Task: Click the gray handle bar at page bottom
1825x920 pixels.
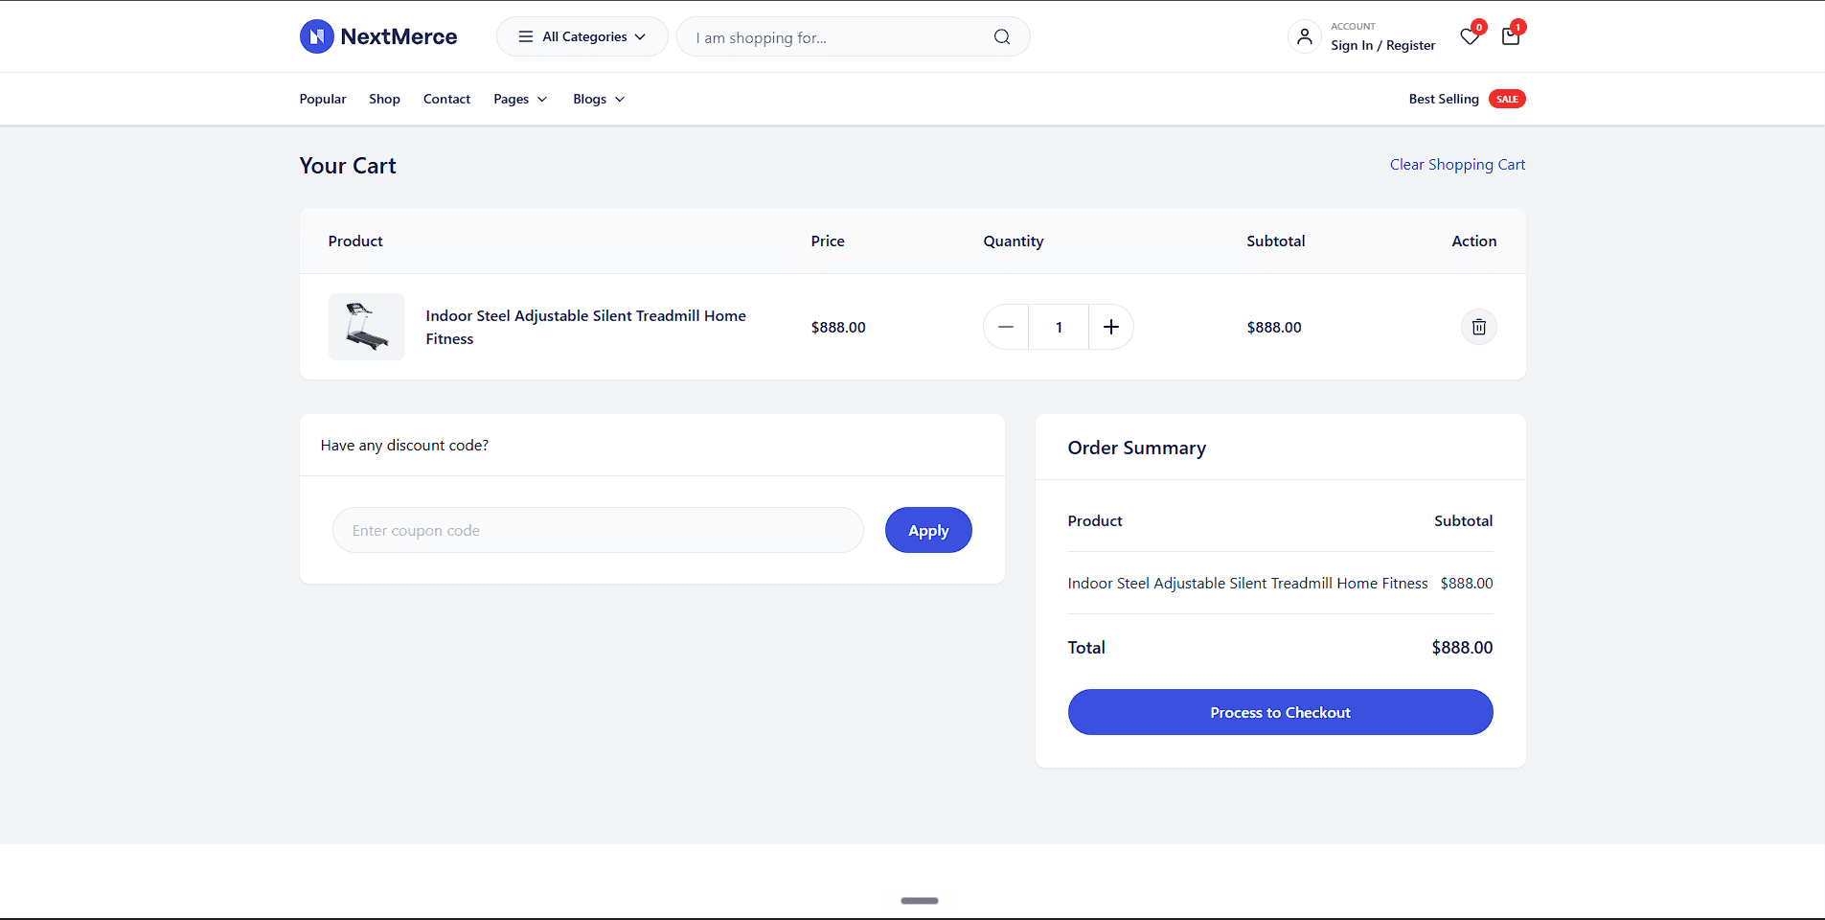Action: click(920, 901)
